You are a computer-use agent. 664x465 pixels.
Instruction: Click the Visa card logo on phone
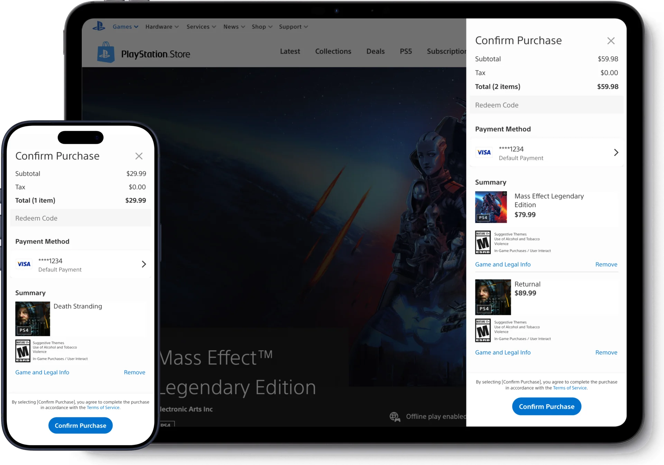24,264
